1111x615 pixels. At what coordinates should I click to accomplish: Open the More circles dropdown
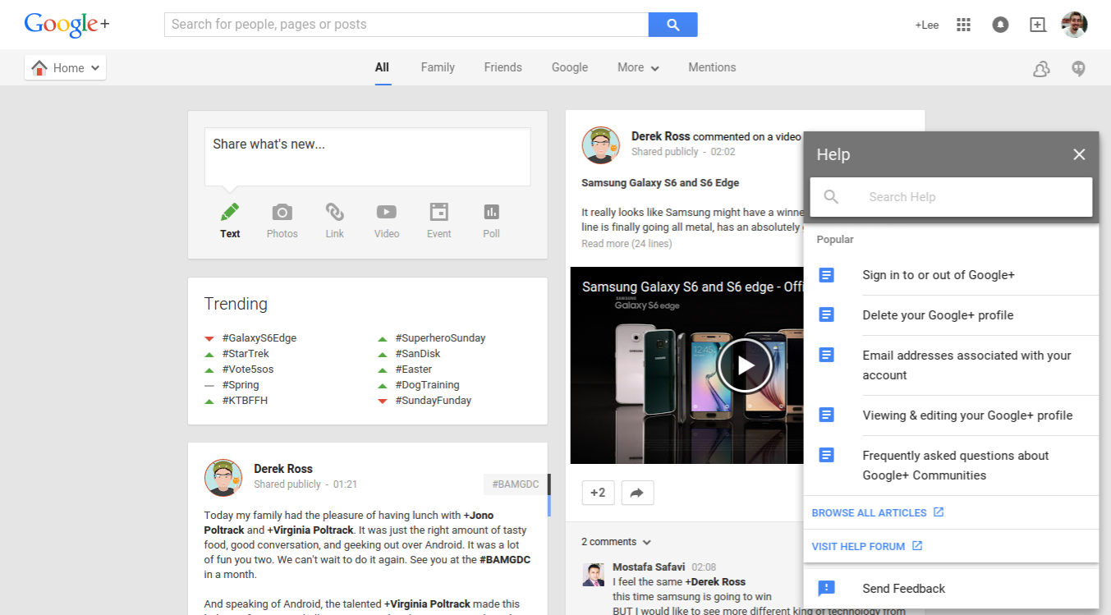[637, 67]
